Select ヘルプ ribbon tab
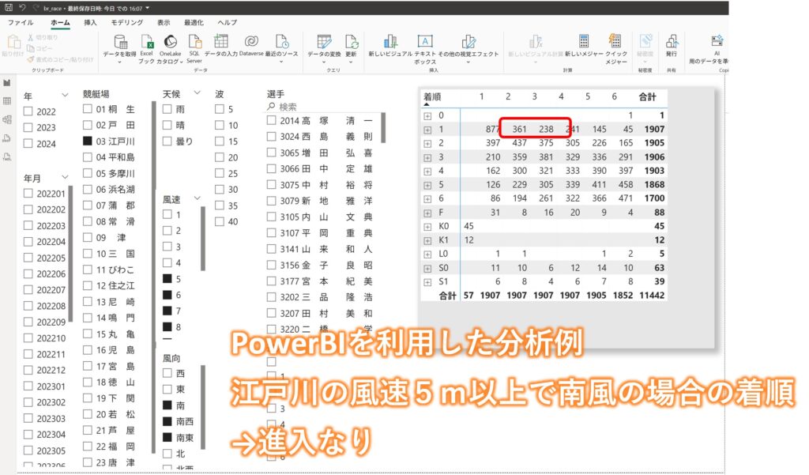Viewport: 809px width, 475px height. tap(227, 23)
